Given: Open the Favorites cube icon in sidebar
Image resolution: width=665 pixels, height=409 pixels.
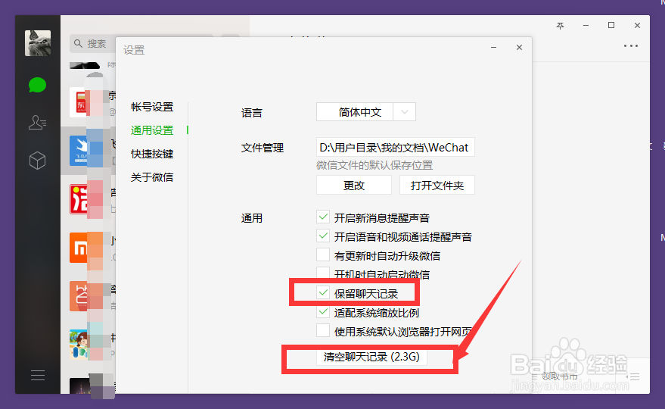Looking at the screenshot, I should click(x=37, y=161).
